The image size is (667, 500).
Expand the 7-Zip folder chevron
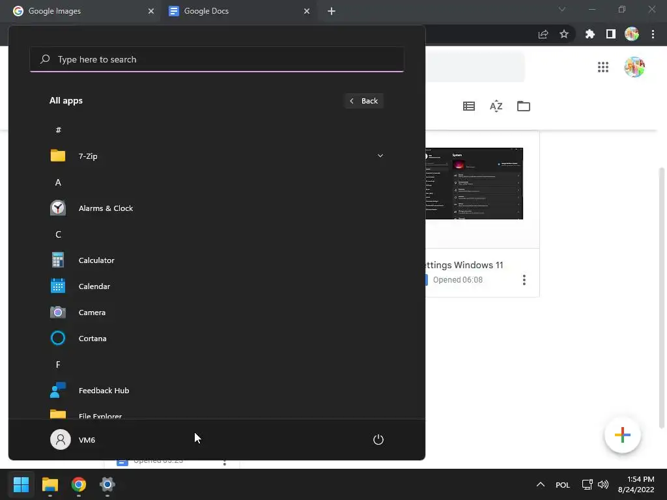380,156
